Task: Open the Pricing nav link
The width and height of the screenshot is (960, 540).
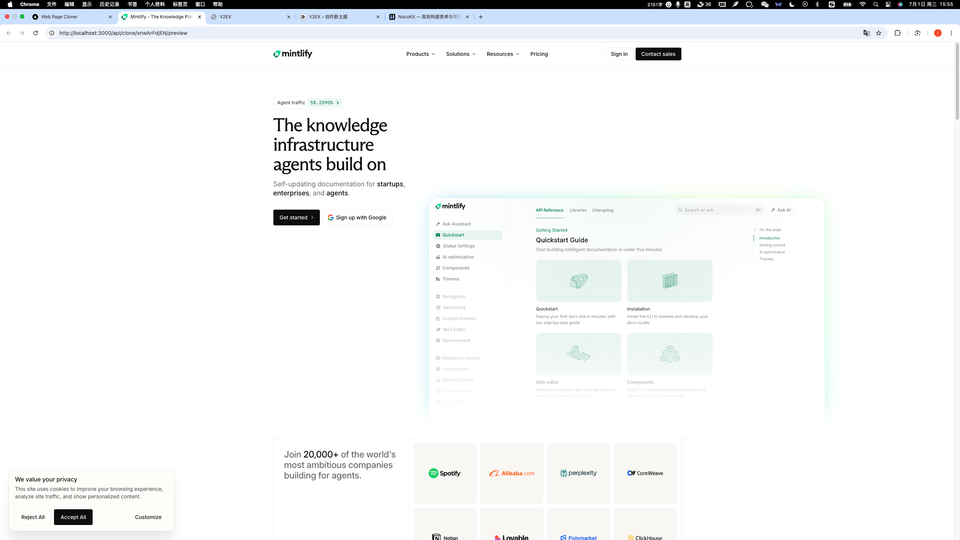Action: (539, 54)
